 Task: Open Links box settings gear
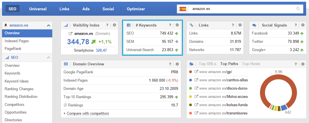(x=240, y=25)
